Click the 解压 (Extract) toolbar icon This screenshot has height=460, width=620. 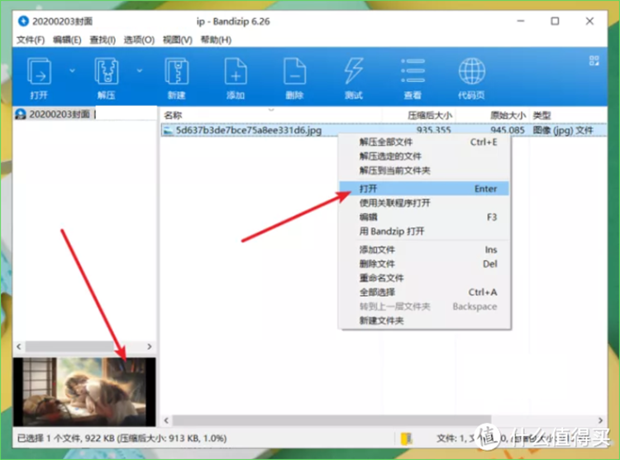[106, 71]
